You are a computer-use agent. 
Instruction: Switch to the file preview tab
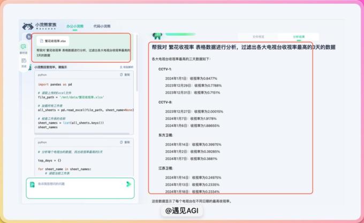pyautogui.click(x=258, y=36)
